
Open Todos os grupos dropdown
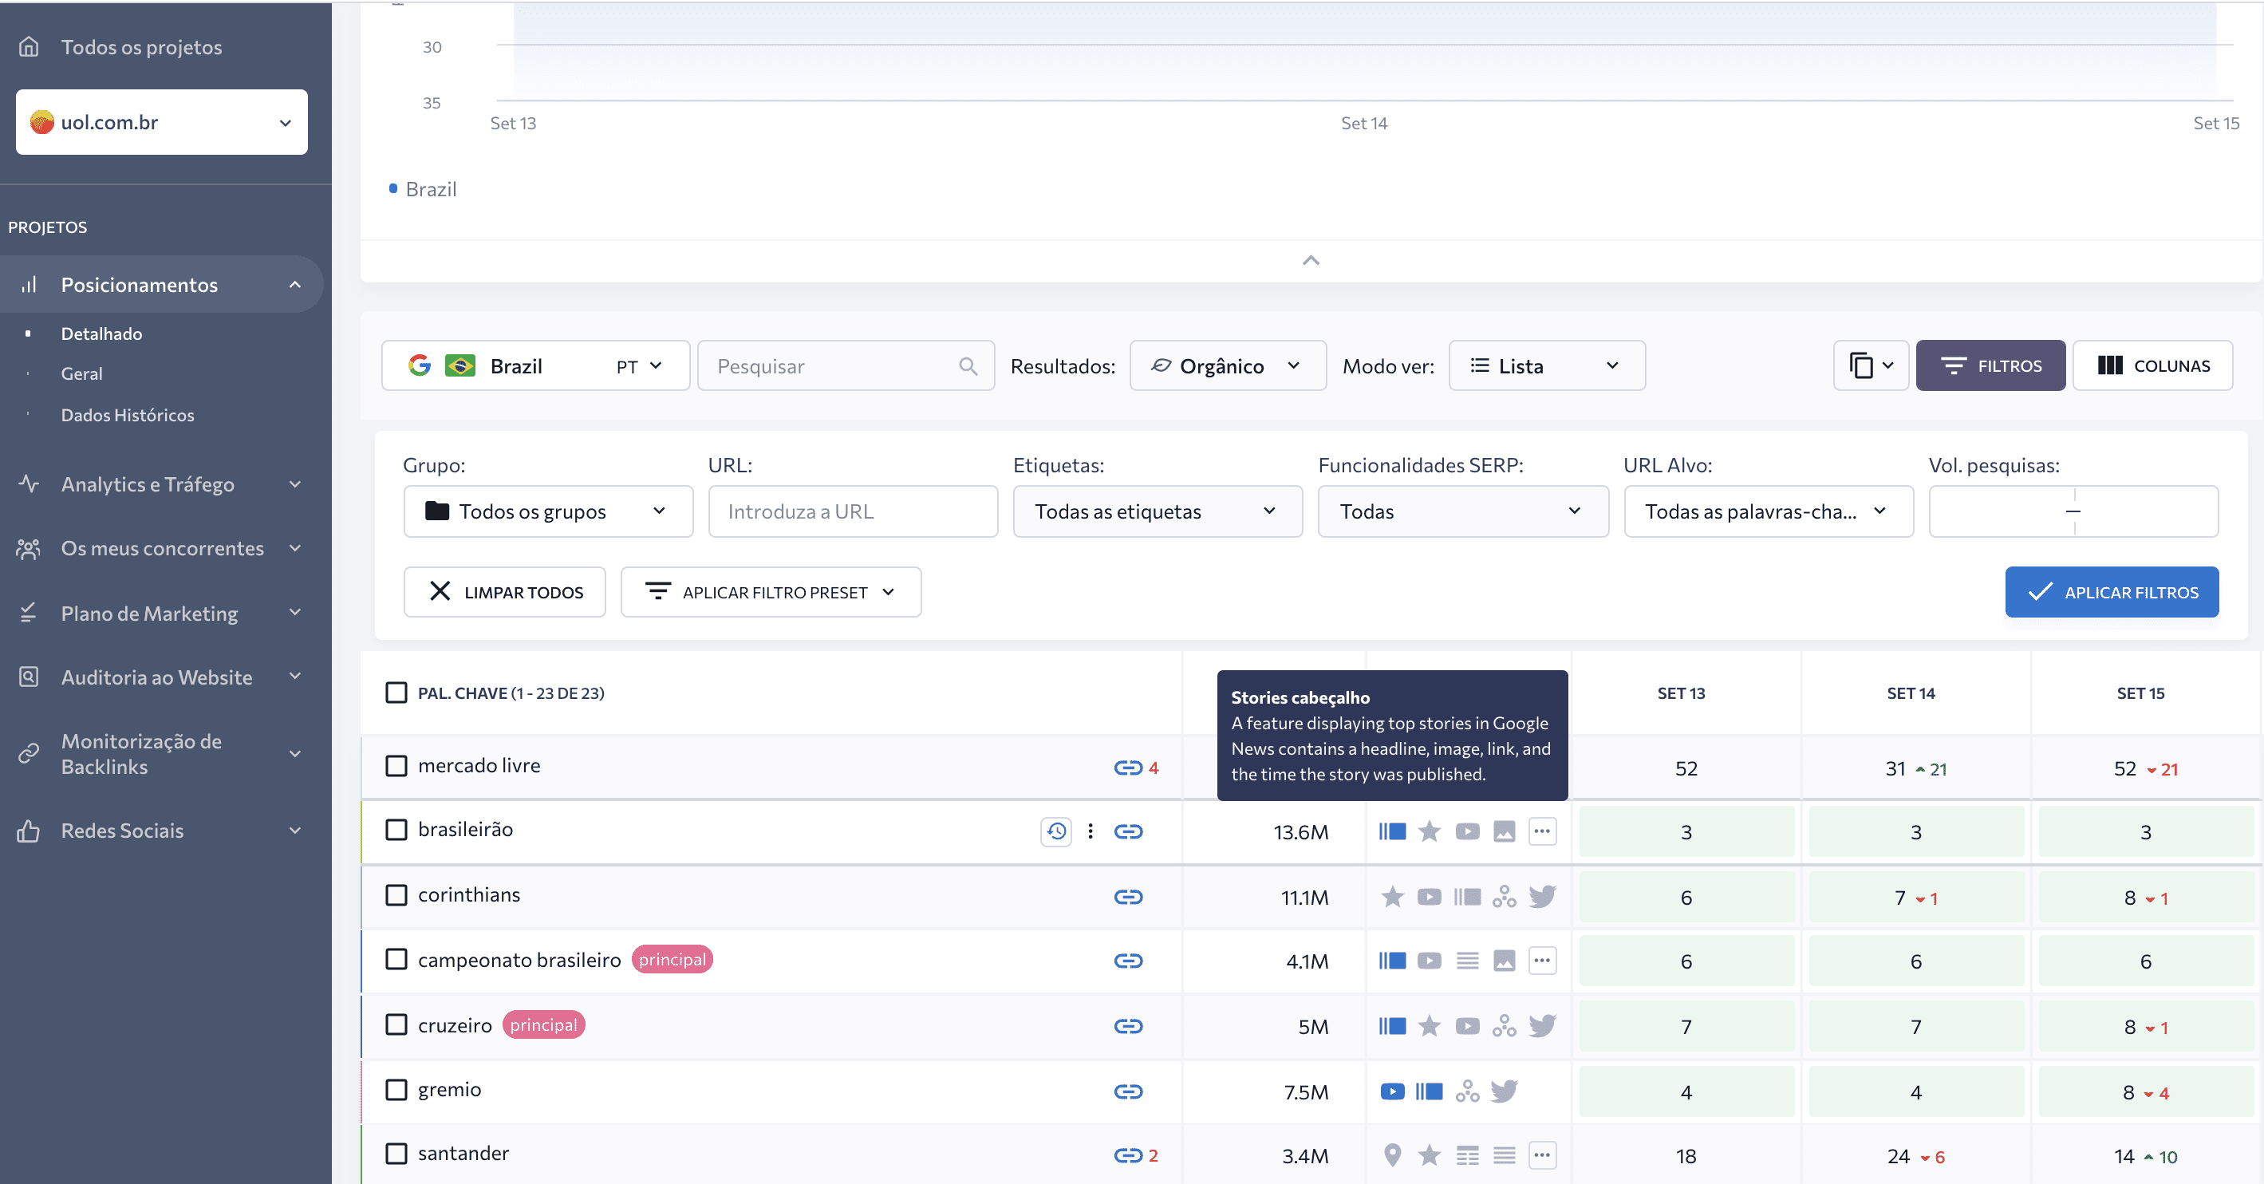[x=547, y=511]
